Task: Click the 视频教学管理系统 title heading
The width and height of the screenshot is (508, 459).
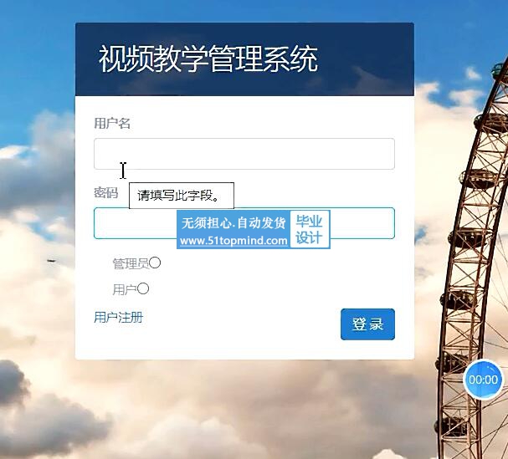Action: (208, 59)
